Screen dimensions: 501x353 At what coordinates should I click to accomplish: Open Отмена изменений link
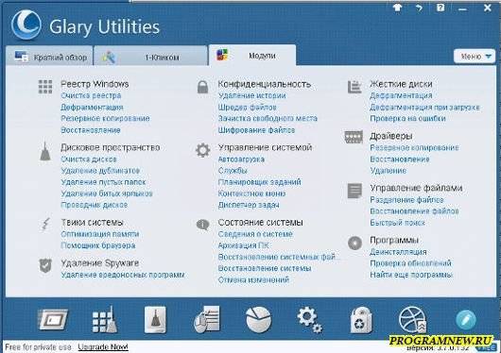[253, 280]
